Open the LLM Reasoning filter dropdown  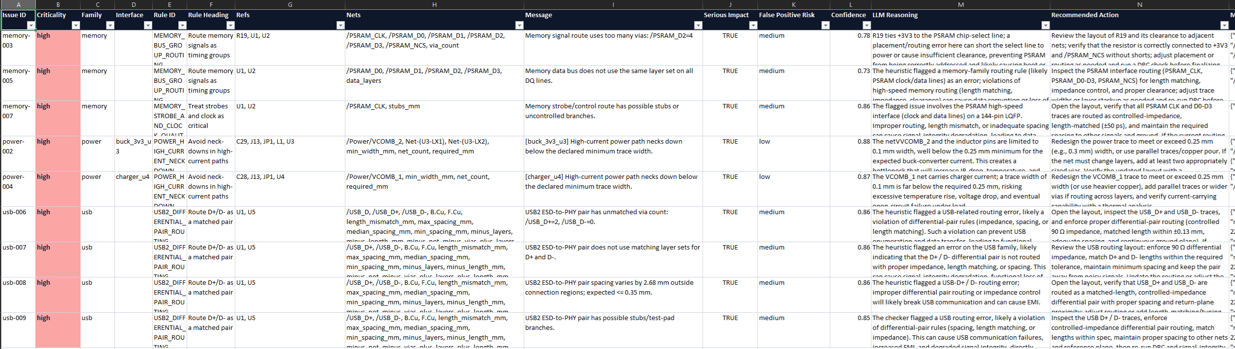click(x=1045, y=25)
